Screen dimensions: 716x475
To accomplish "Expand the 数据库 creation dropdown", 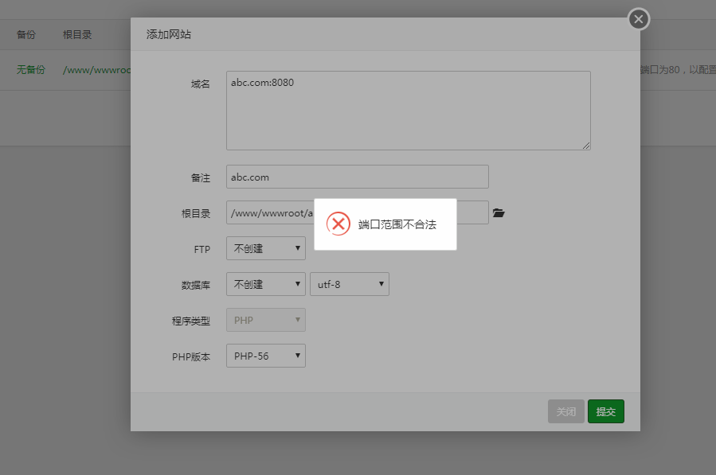I will coord(265,284).
